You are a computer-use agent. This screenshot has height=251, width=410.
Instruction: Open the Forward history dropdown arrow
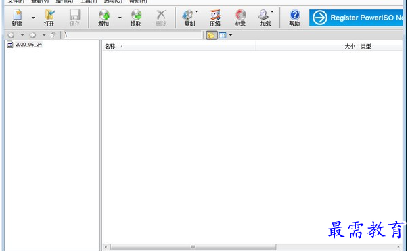(x=44, y=35)
